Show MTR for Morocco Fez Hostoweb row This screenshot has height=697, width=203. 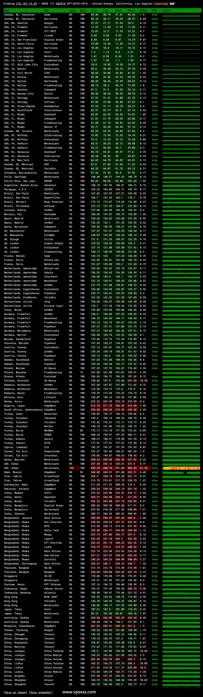pyautogui.click(x=155, y=214)
